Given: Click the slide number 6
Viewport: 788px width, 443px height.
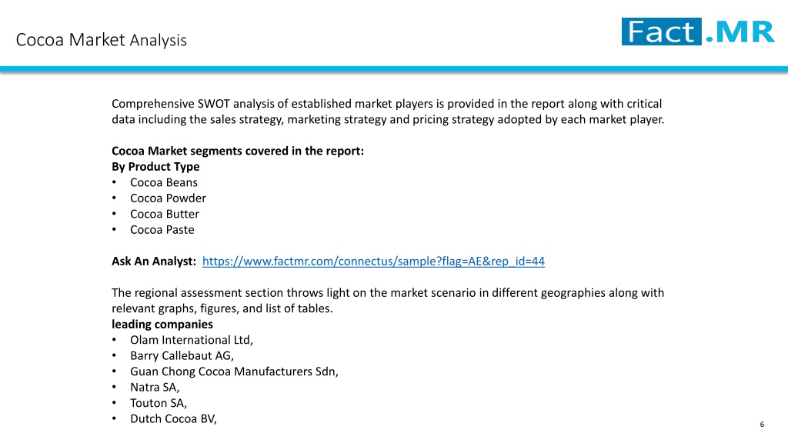Looking at the screenshot, I should click(762, 425).
